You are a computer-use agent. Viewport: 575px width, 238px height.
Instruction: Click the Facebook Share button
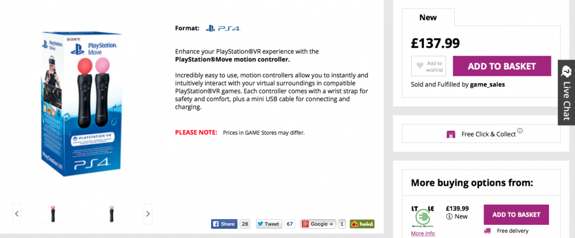pos(224,224)
